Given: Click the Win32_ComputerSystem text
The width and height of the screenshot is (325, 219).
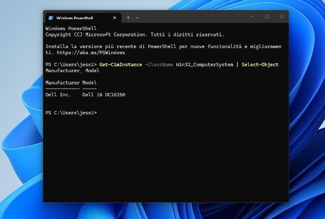Looking at the screenshot, I should (205, 65).
